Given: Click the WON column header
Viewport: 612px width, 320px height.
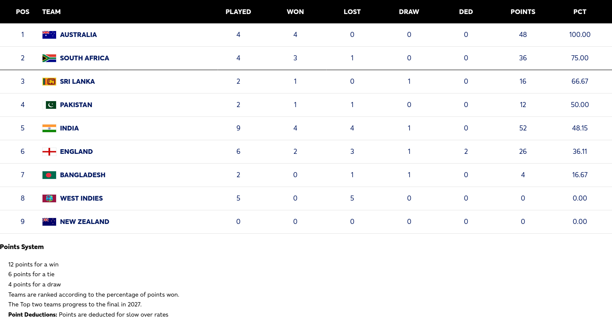Looking at the screenshot, I should [295, 12].
